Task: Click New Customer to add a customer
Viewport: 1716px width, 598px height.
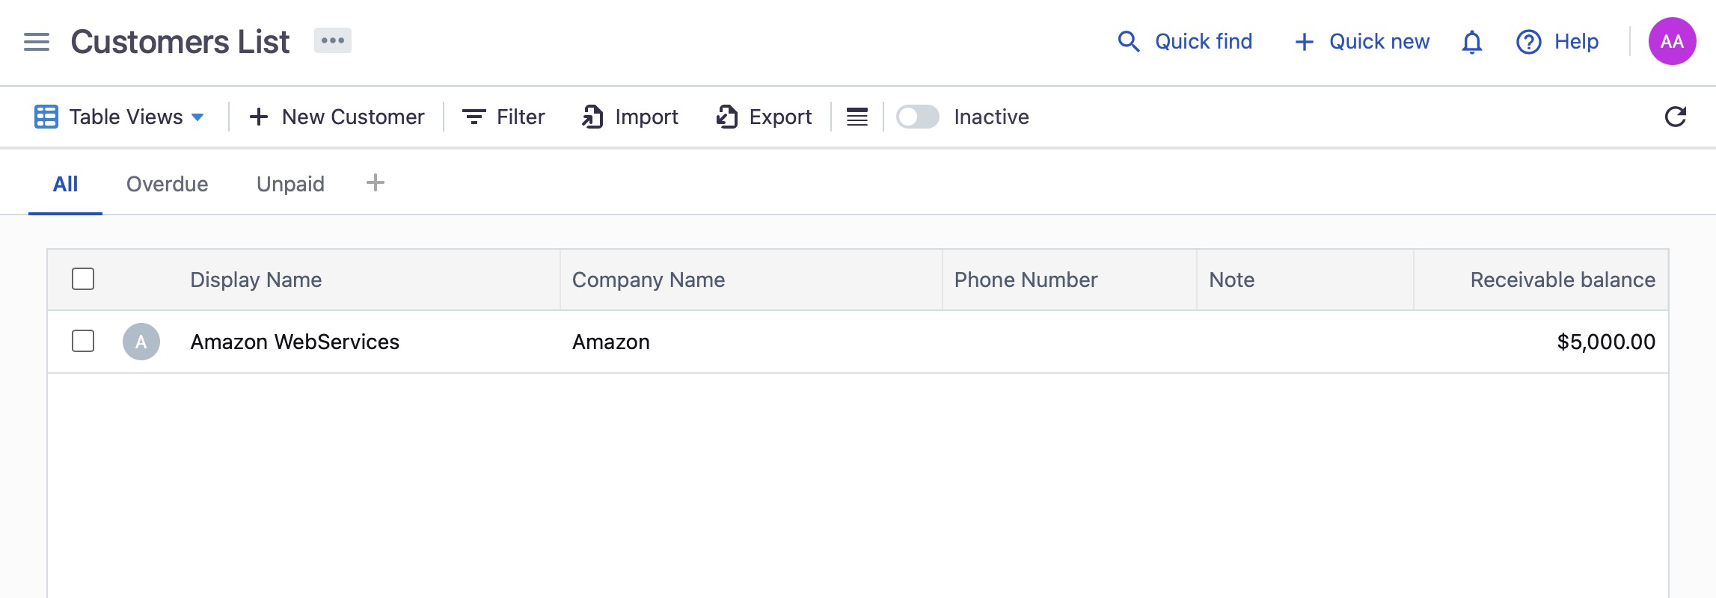Action: [x=337, y=117]
